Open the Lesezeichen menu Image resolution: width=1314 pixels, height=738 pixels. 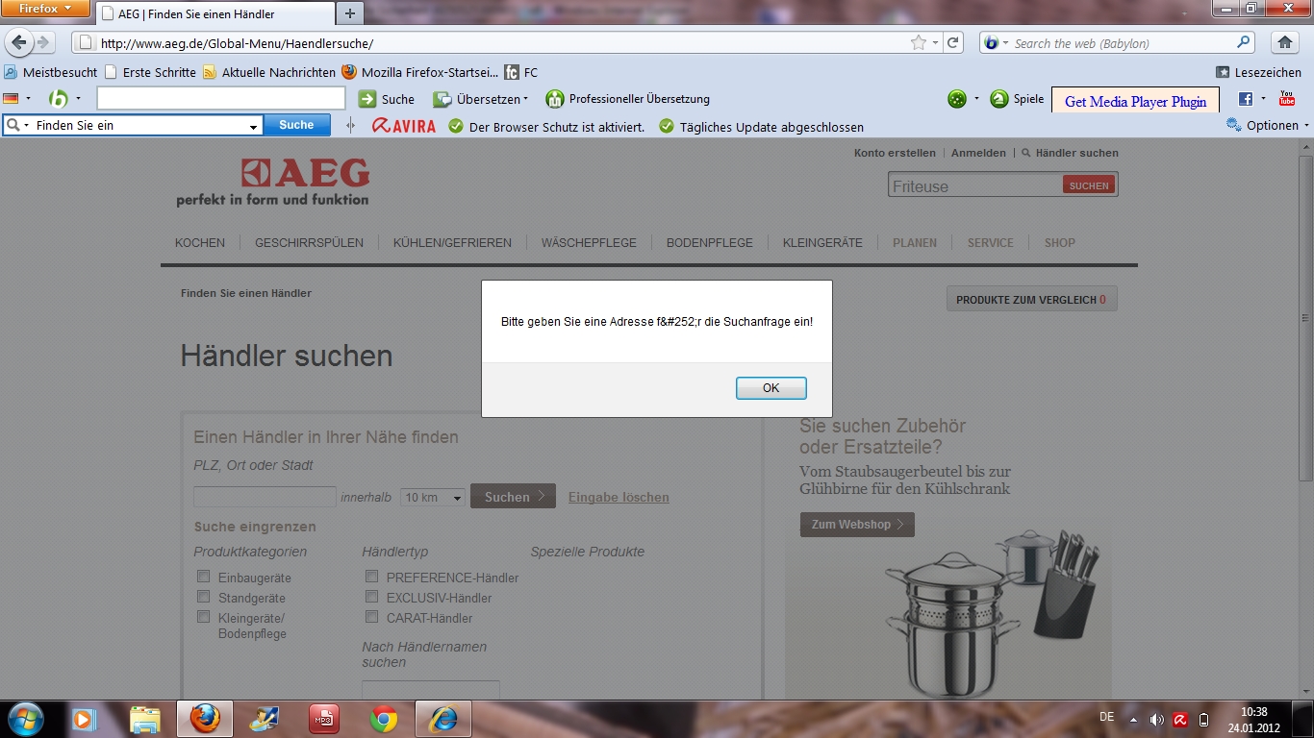1258,72
